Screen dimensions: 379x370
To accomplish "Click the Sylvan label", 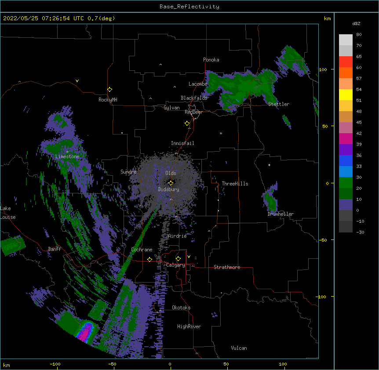I will point(171,108).
